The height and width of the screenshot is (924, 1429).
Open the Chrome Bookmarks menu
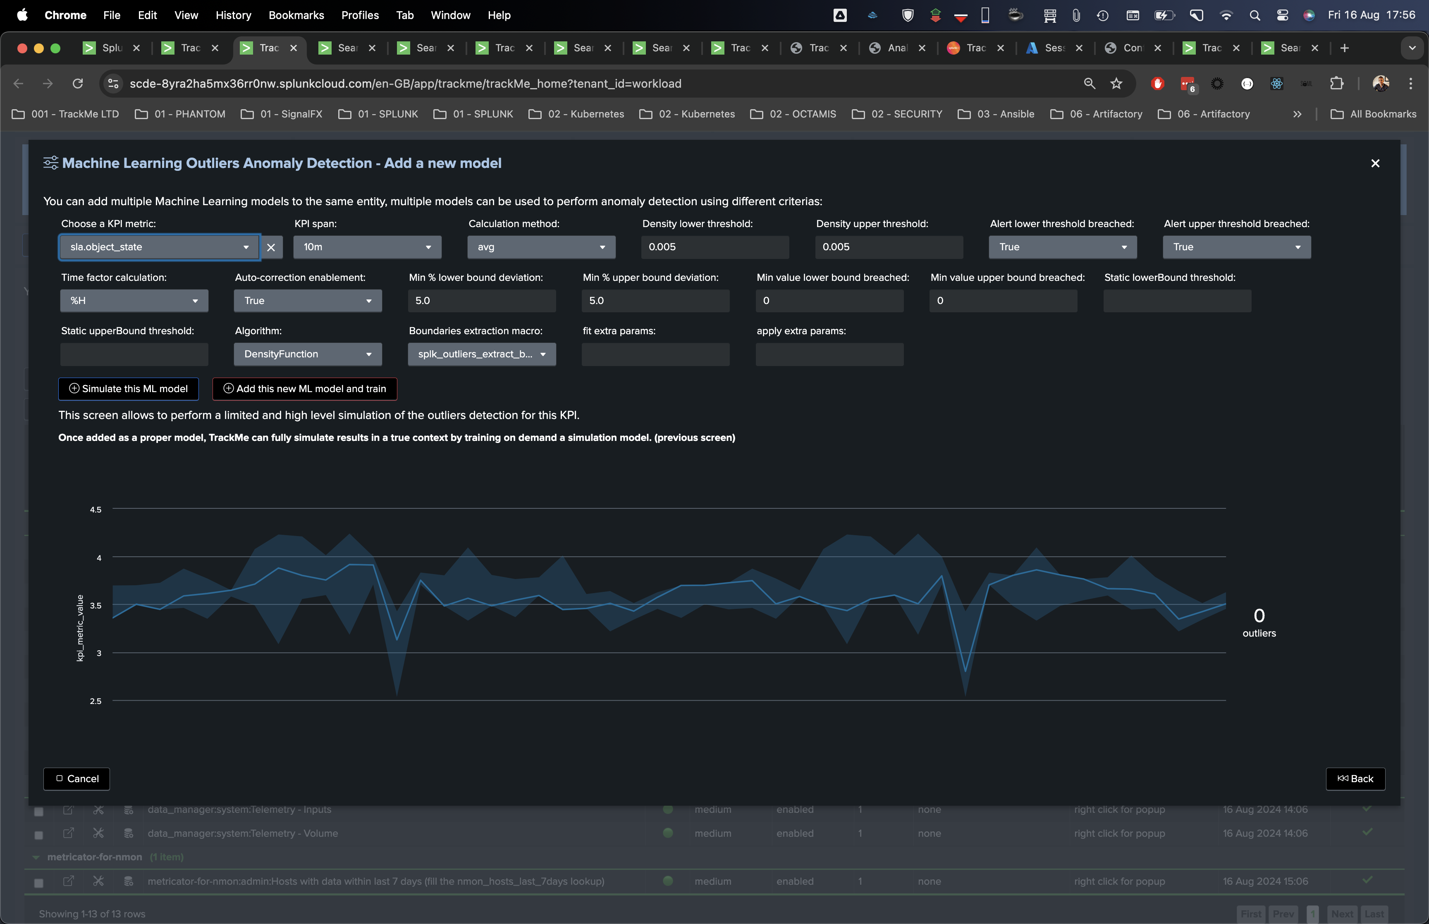pyautogui.click(x=296, y=15)
